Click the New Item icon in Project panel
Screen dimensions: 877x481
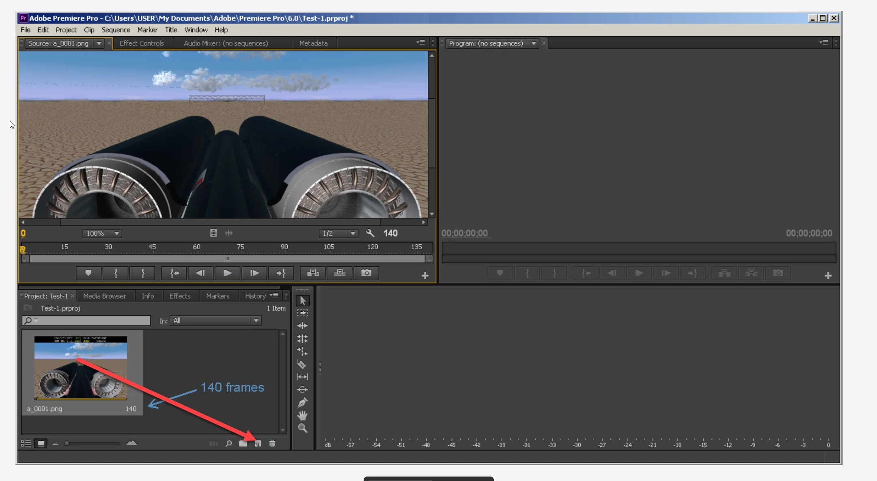coord(258,444)
